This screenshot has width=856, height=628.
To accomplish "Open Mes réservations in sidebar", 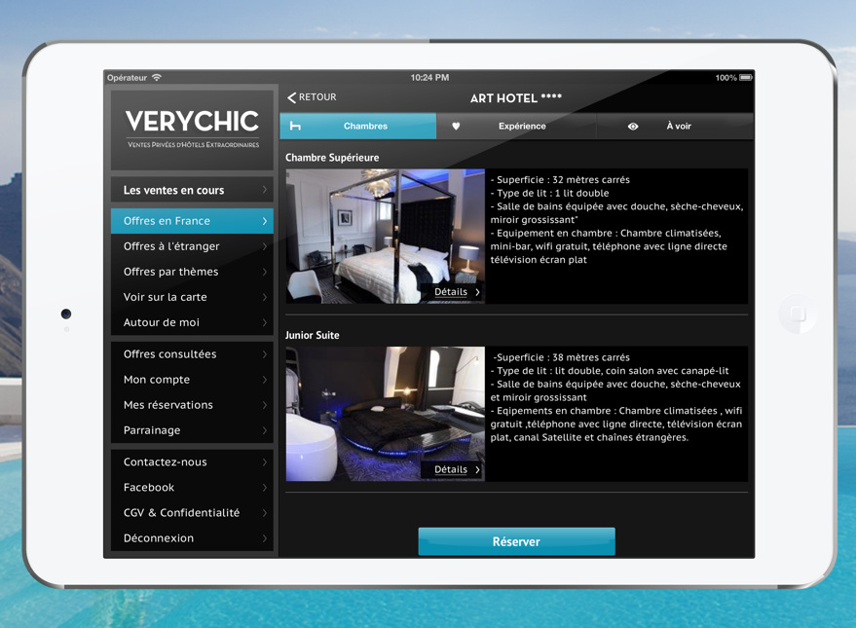I will point(192,405).
